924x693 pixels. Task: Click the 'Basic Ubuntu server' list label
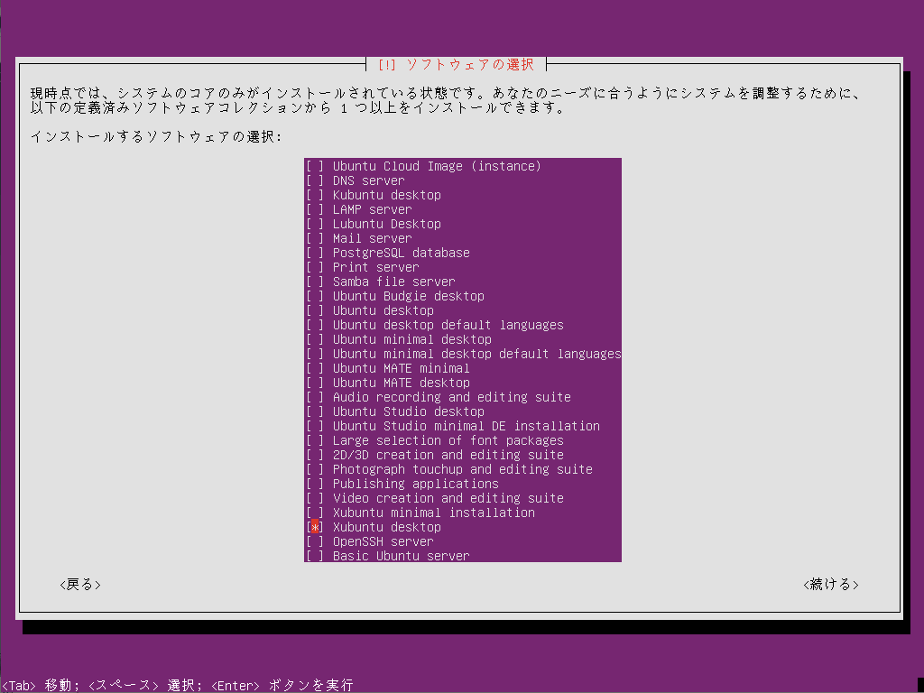402,556
